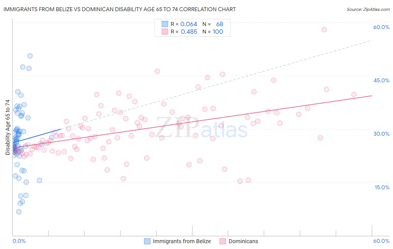Click the ZIPatlas watermark in chart center
This screenshot has height=249, width=393.
(202, 128)
